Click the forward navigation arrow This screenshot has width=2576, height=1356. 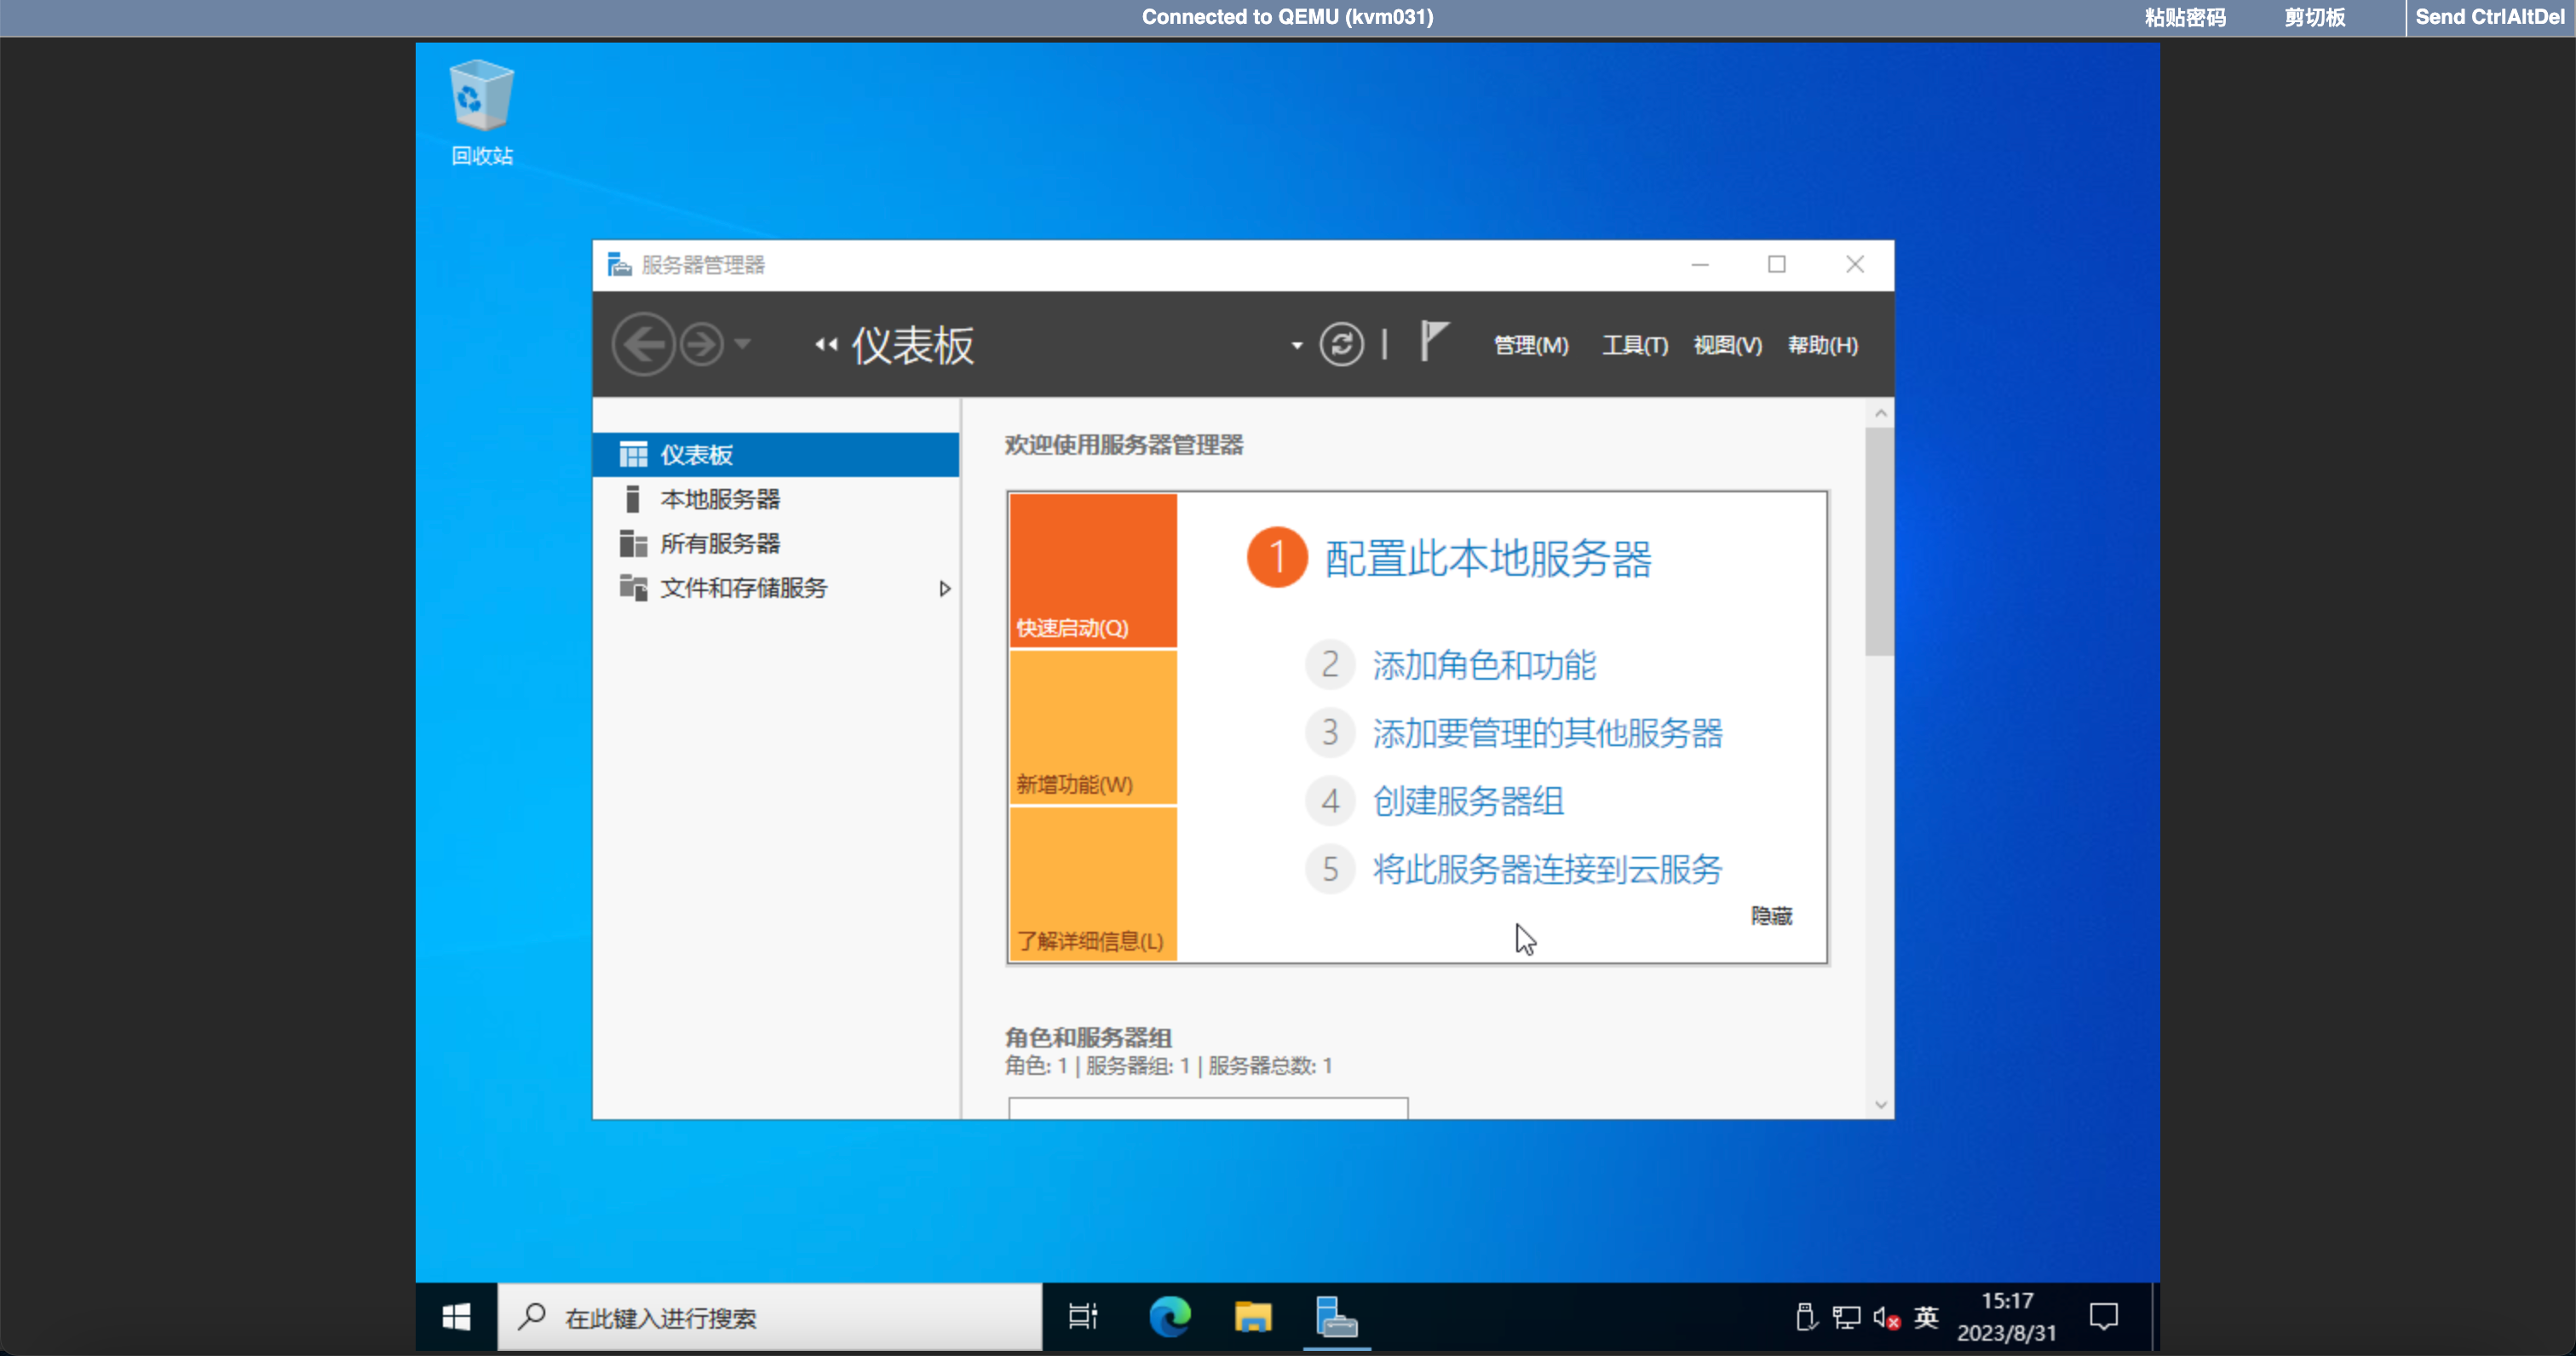[700, 343]
